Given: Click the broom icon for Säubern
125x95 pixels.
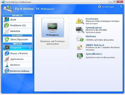Looking at the screenshot, I should pyautogui.click(x=7, y=65).
